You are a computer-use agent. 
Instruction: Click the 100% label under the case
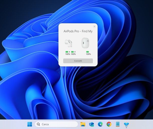click(88, 54)
